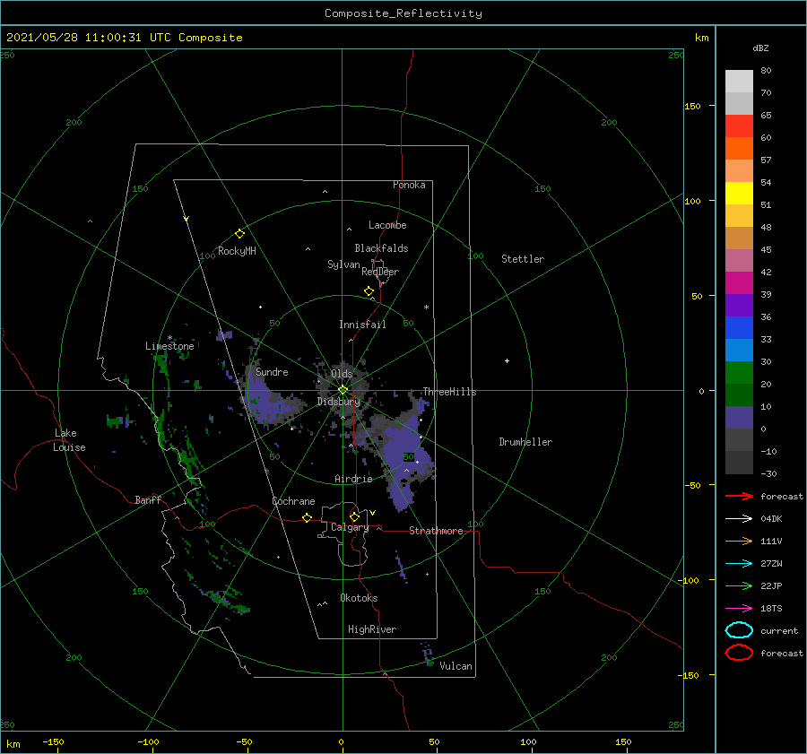Viewport: 807px width, 754px height.
Task: Click the yellow diamond marker above the Calgary label
Action: coord(354,516)
